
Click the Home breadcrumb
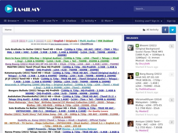(x=8, y=30)
